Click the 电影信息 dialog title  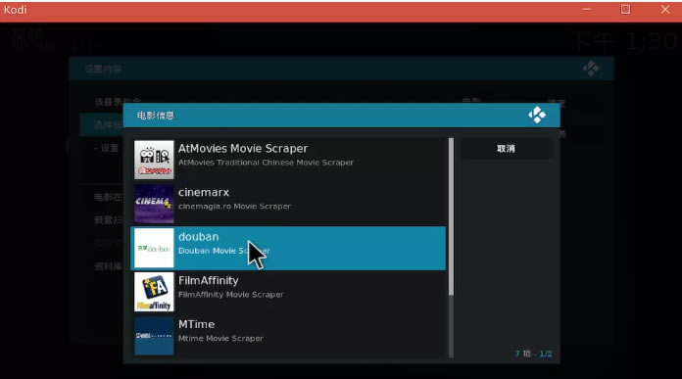tap(156, 116)
